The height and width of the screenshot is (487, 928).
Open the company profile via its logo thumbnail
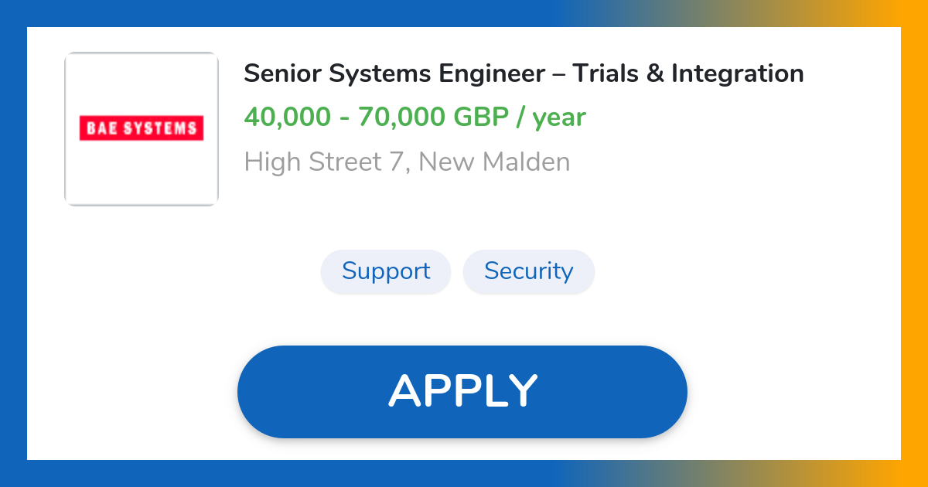pos(142,128)
